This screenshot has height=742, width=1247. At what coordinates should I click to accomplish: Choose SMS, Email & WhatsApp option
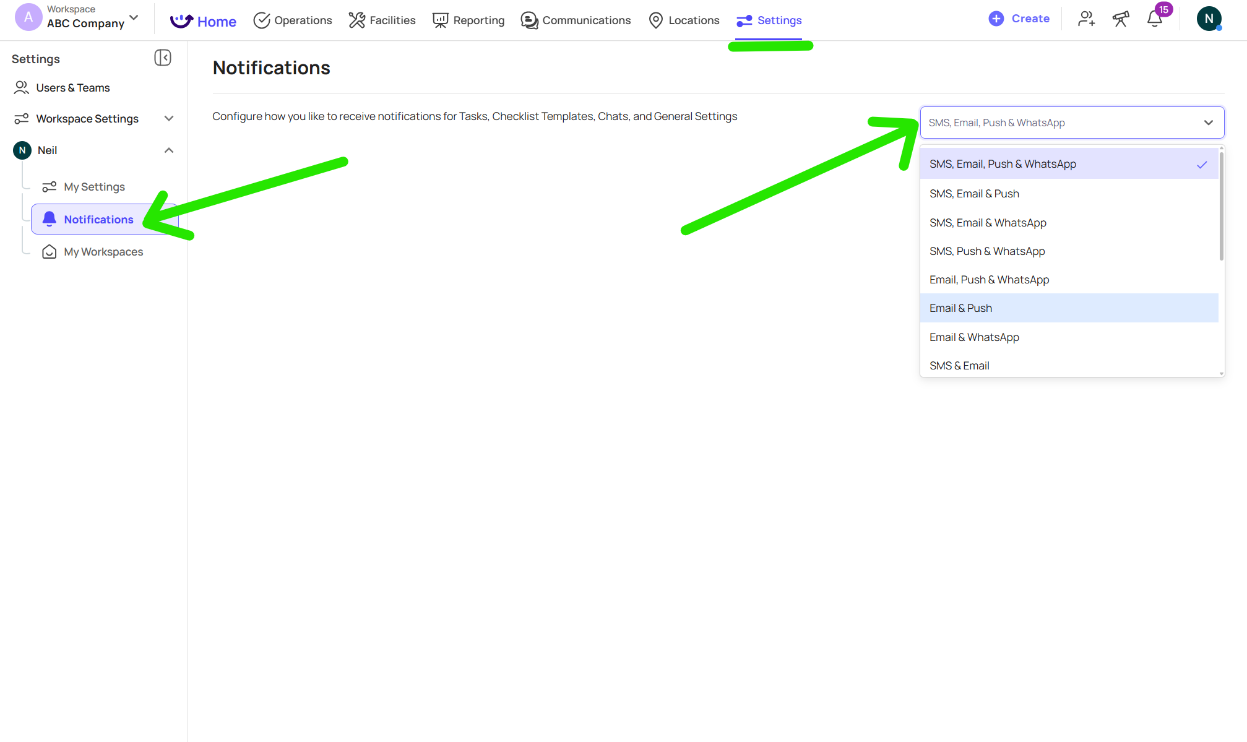click(1069, 223)
